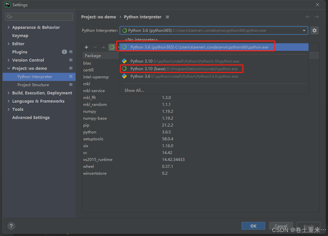Expand Appearance & Behavior section
Image resolution: width=328 pixels, height=236 pixels.
point(9,27)
